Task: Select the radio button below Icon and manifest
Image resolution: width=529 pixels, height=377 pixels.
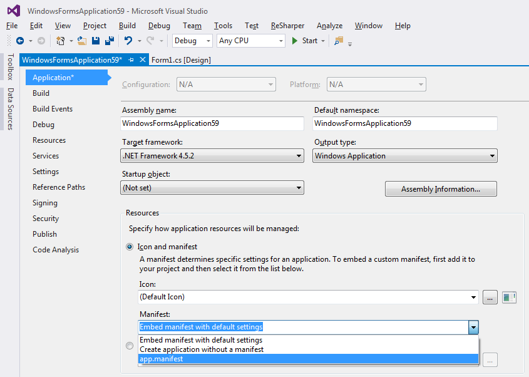Action: click(130, 346)
